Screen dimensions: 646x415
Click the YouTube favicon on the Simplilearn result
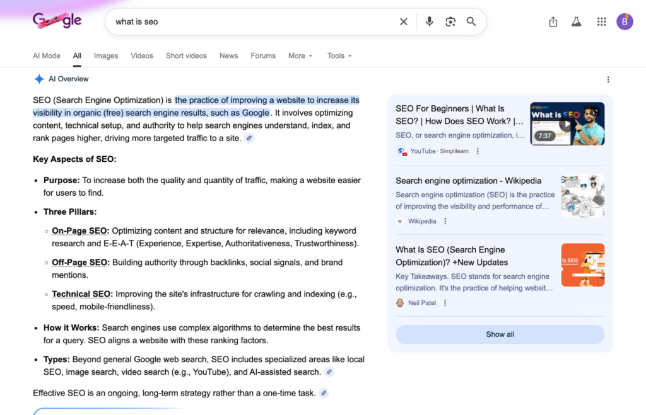point(402,151)
